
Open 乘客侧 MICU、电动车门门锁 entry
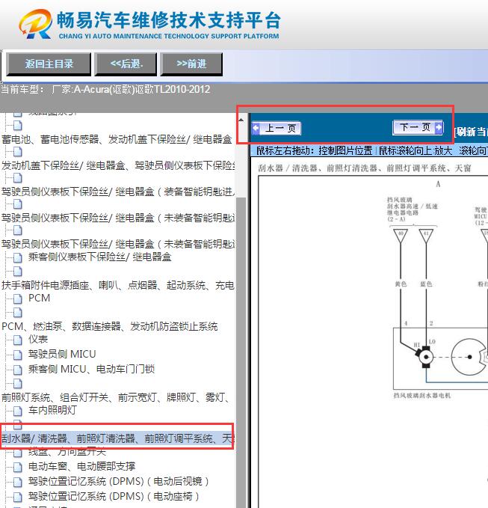click(92, 369)
